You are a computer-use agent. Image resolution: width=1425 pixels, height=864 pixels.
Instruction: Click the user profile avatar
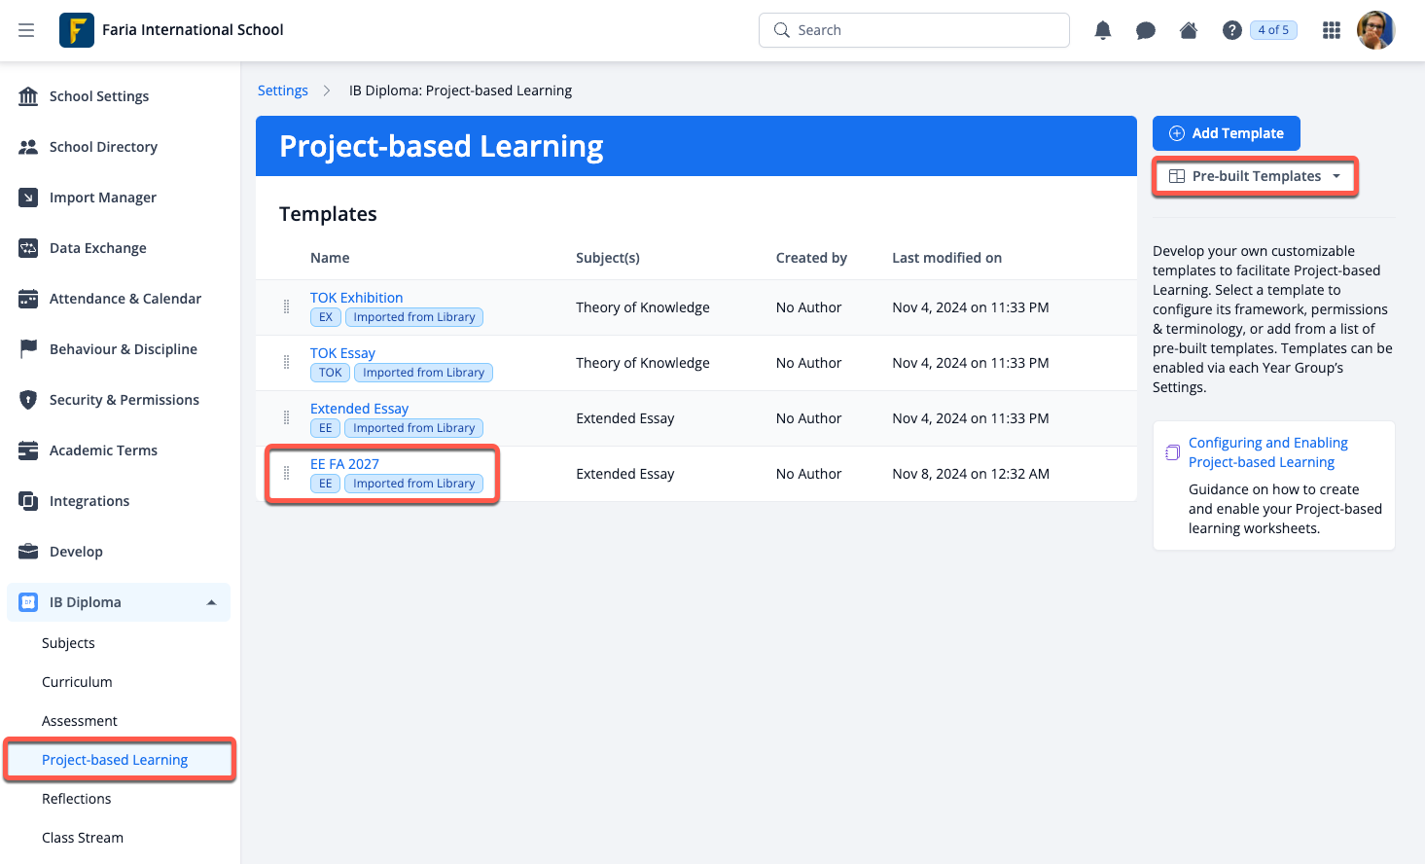[1375, 30]
